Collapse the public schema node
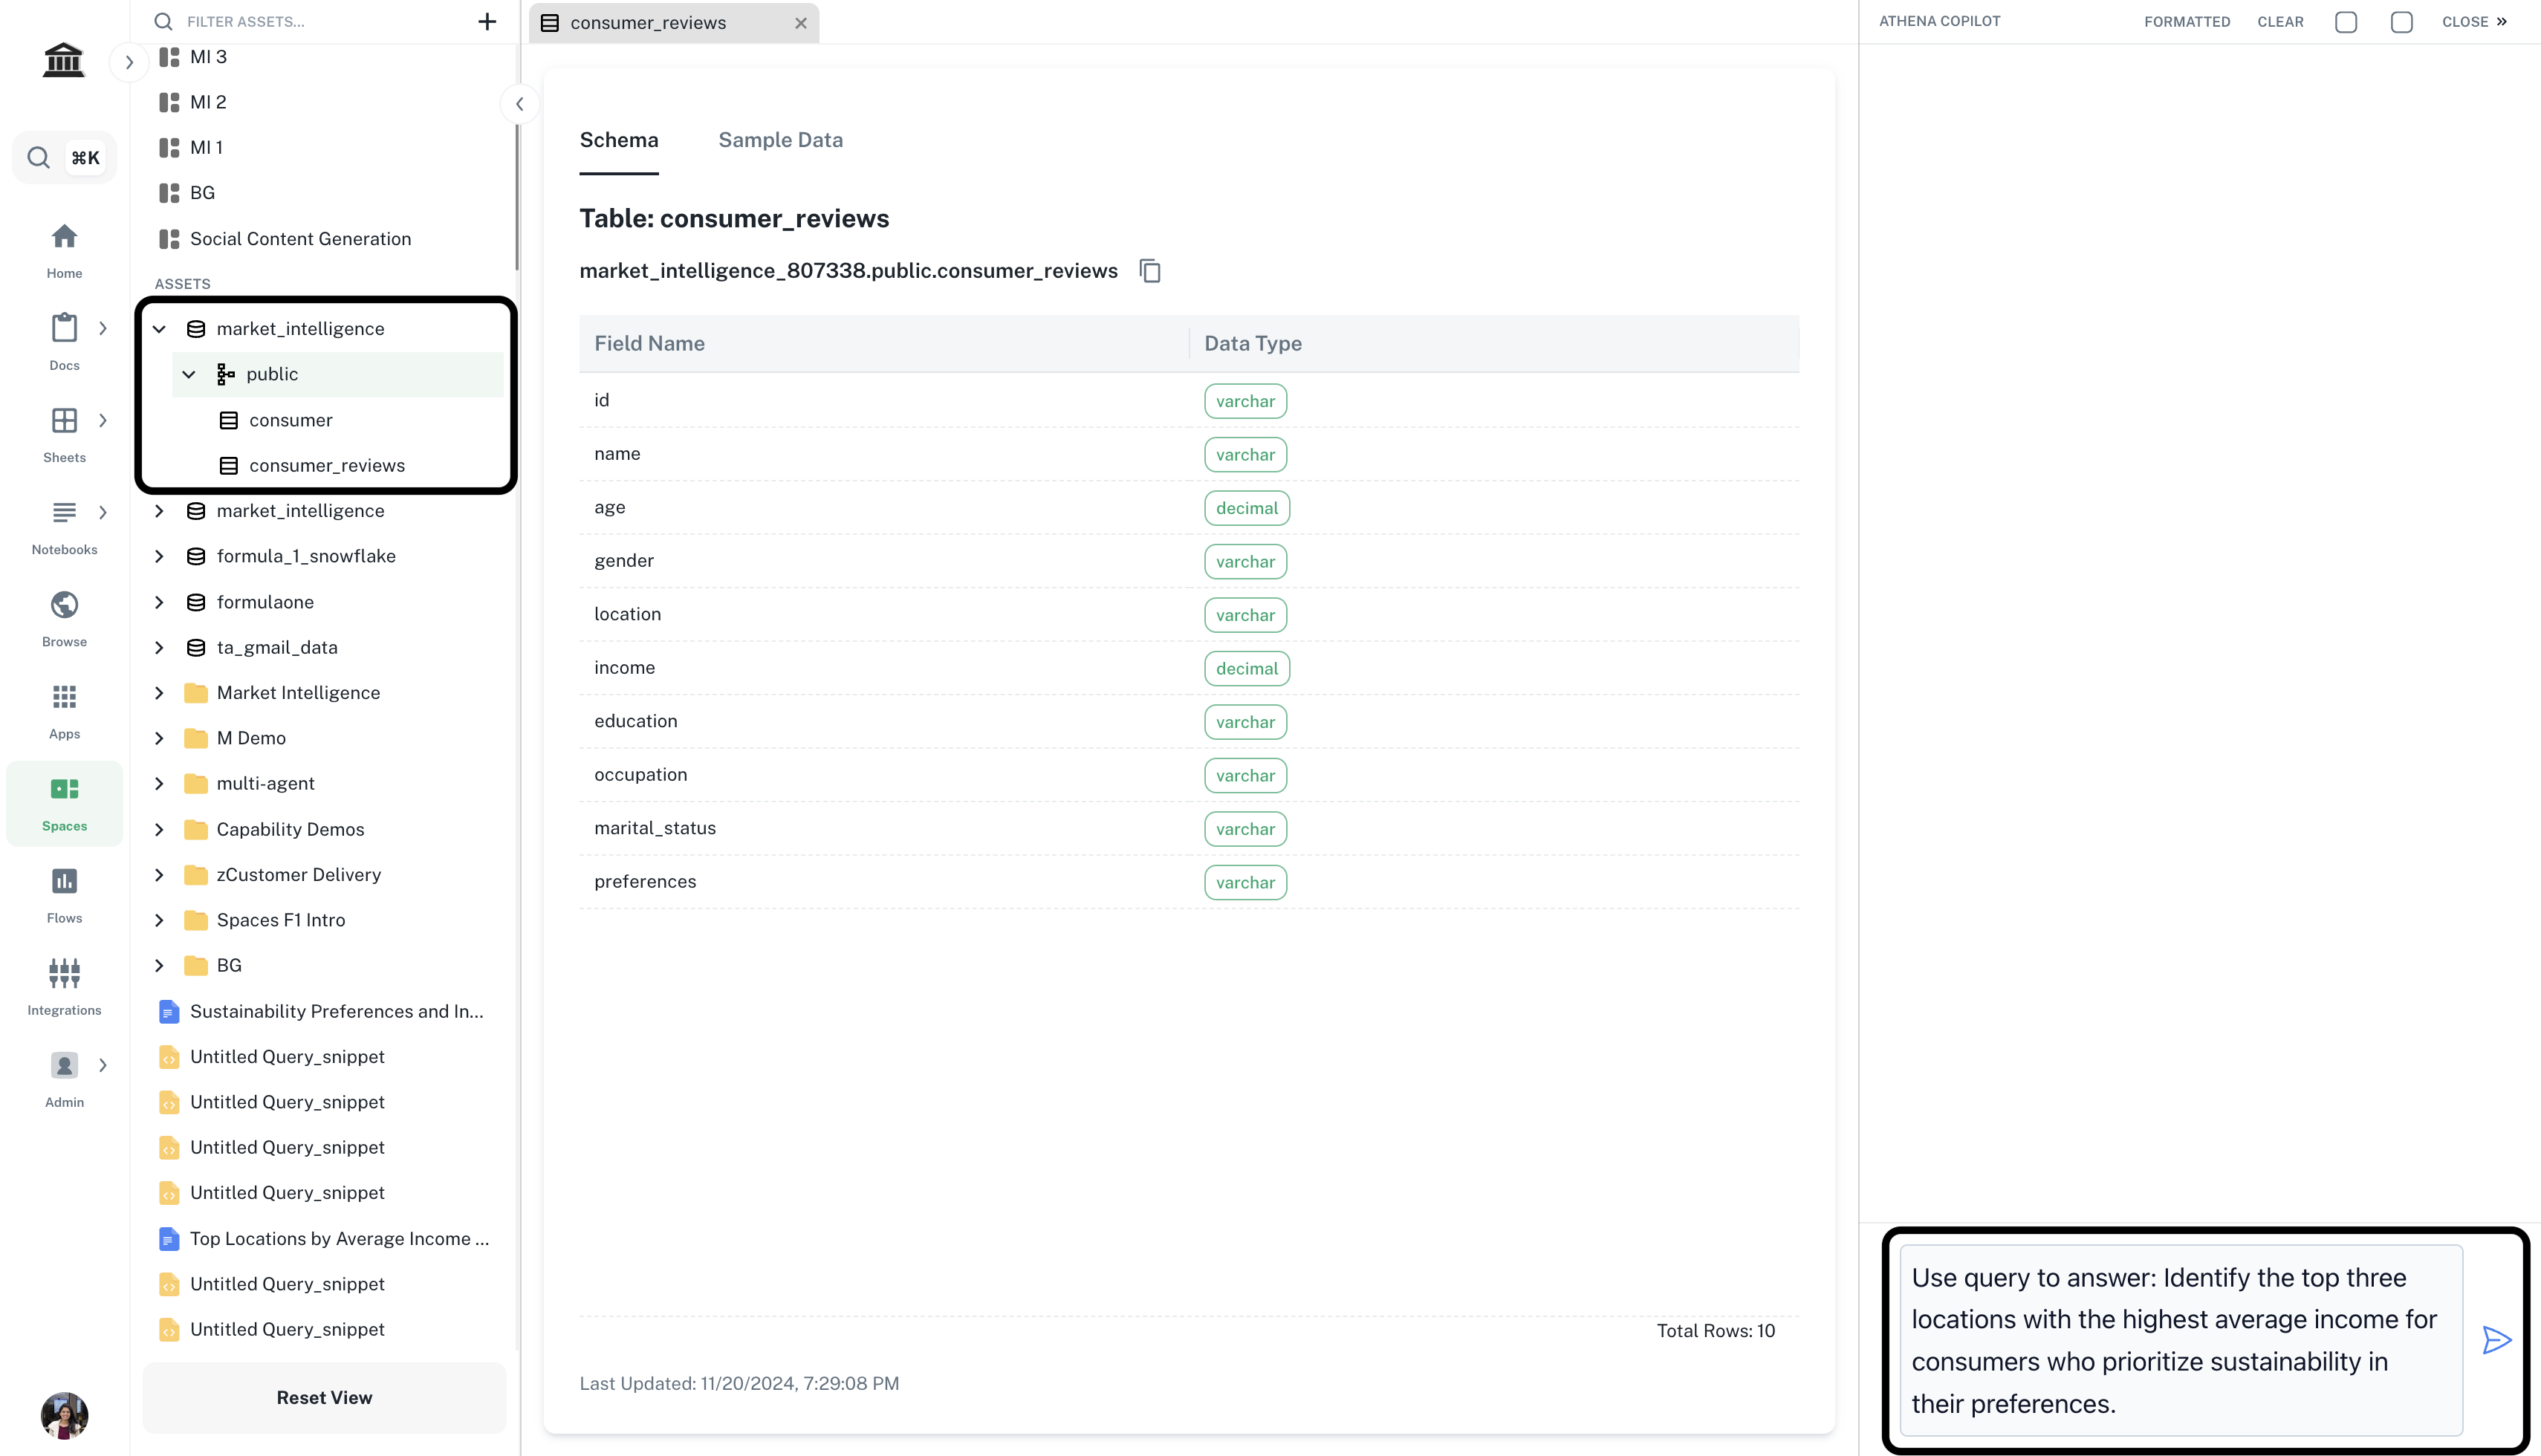2541x1456 pixels. click(x=189, y=374)
